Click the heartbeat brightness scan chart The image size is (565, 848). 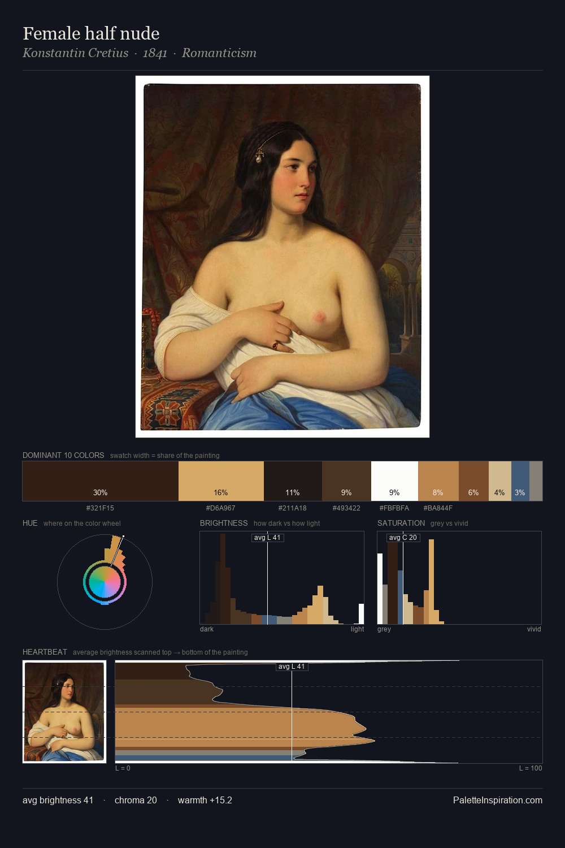tap(329, 712)
